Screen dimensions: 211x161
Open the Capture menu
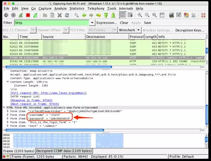coord(45,9)
